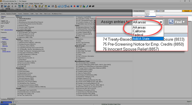
Task: Select the Deductions section tab
Action: 26,14
